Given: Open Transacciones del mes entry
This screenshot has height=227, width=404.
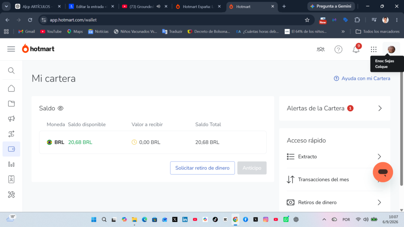Looking at the screenshot, I should (x=335, y=179).
